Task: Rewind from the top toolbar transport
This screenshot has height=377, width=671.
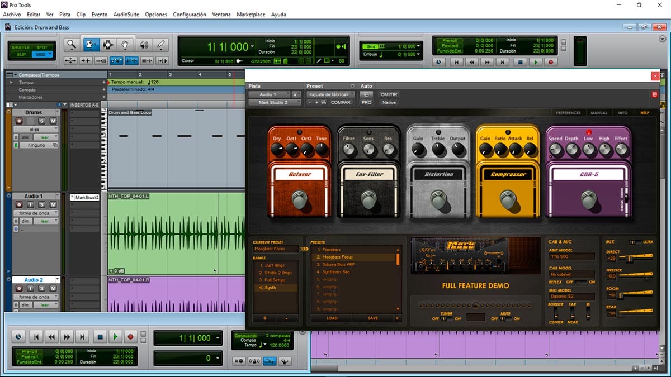Action: tap(472, 63)
